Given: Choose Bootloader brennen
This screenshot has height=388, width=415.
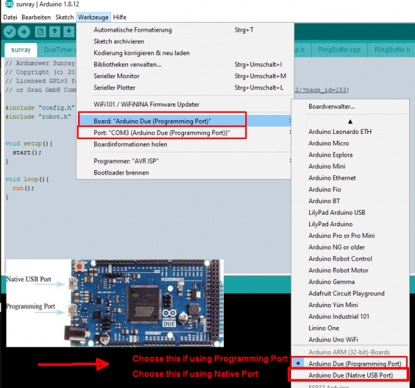Looking at the screenshot, I should pyautogui.click(x=184, y=173).
